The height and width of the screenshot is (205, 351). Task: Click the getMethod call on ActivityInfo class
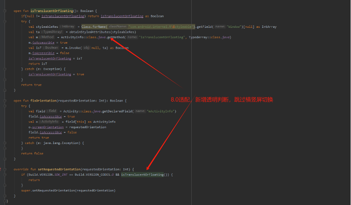click(x=116, y=37)
